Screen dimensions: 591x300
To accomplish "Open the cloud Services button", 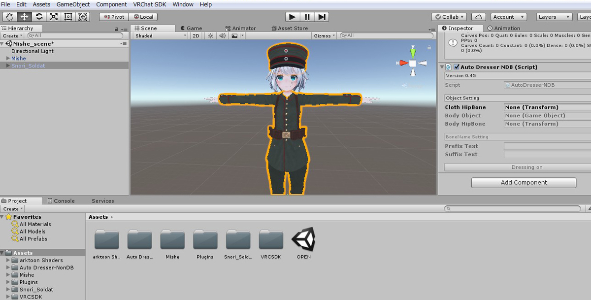I will tap(480, 17).
